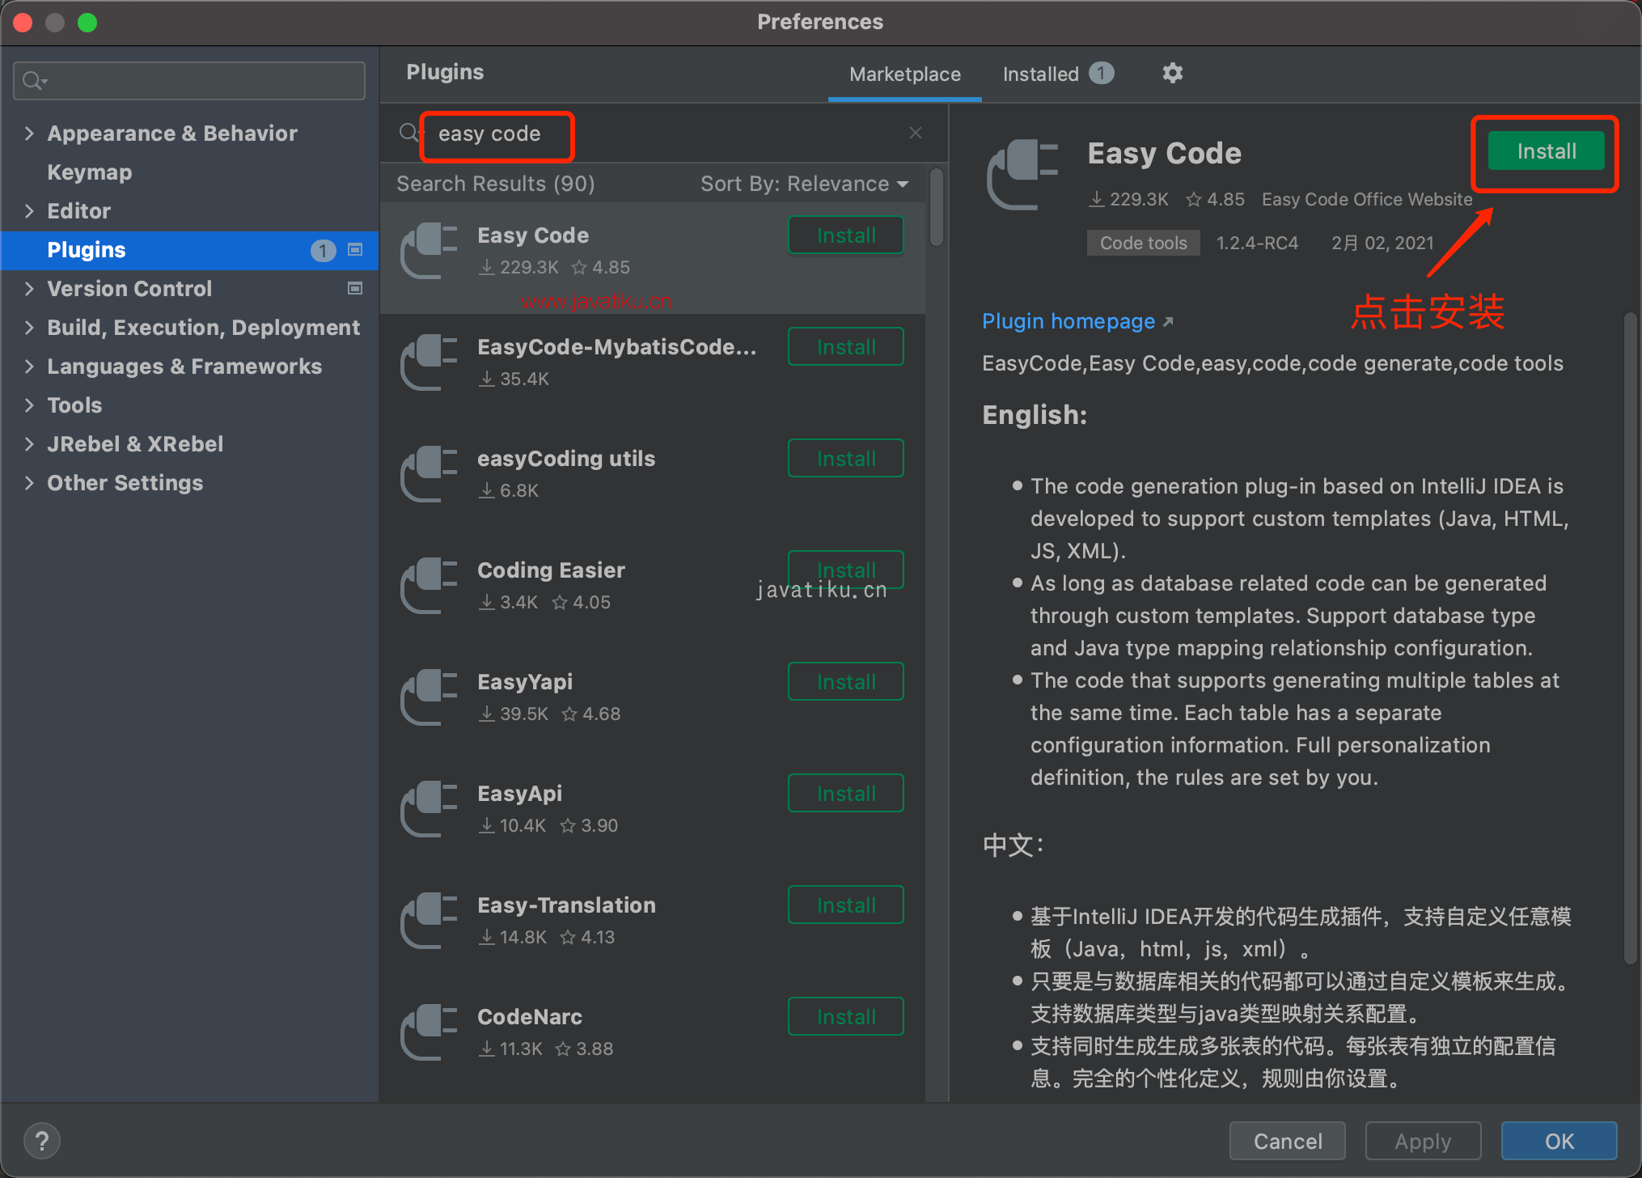
Task: Clear the plugin search with the X icon
Action: [915, 133]
